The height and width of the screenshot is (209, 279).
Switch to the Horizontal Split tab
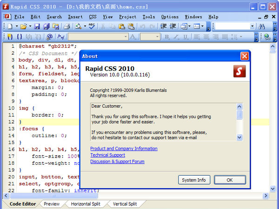pos(86,204)
